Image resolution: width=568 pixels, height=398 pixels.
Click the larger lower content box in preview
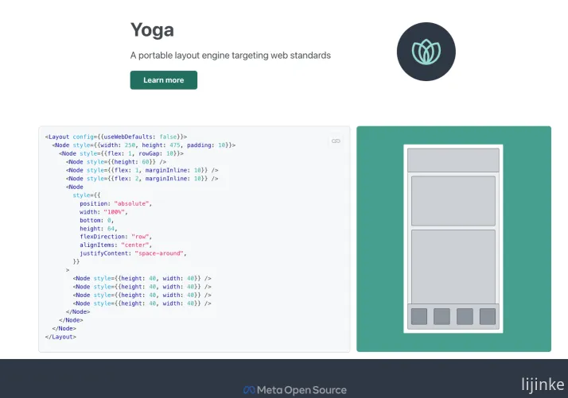click(x=453, y=267)
